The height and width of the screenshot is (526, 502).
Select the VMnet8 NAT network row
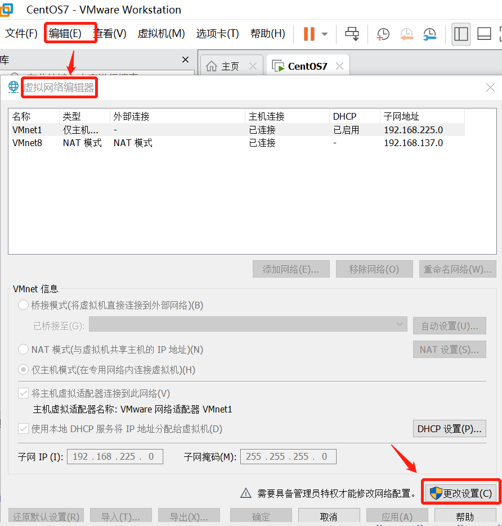[238, 143]
